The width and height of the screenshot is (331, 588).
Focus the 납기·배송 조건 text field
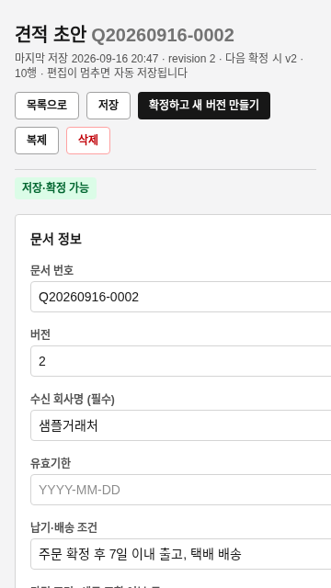[181, 554]
